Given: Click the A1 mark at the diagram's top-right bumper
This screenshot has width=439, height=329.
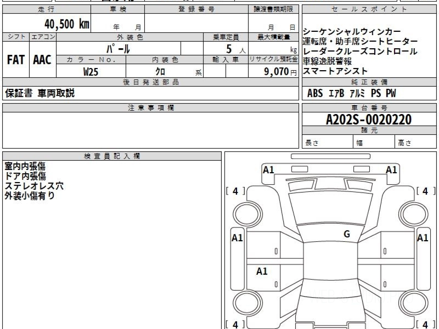Looking at the screenshot, I should pyautogui.click(x=391, y=170).
